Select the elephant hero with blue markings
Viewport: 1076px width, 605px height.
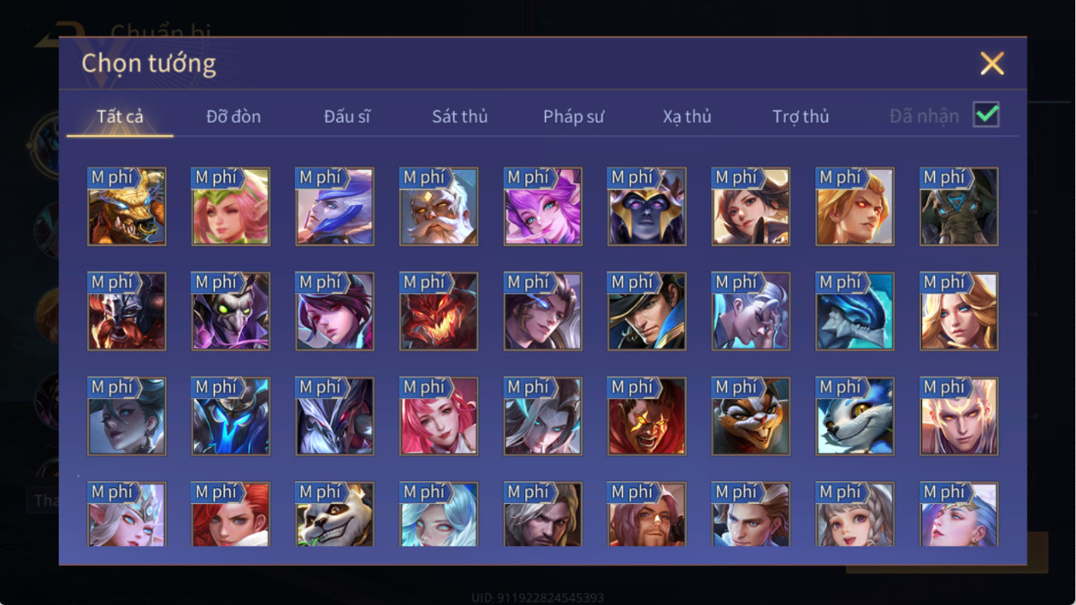pyautogui.click(x=959, y=207)
